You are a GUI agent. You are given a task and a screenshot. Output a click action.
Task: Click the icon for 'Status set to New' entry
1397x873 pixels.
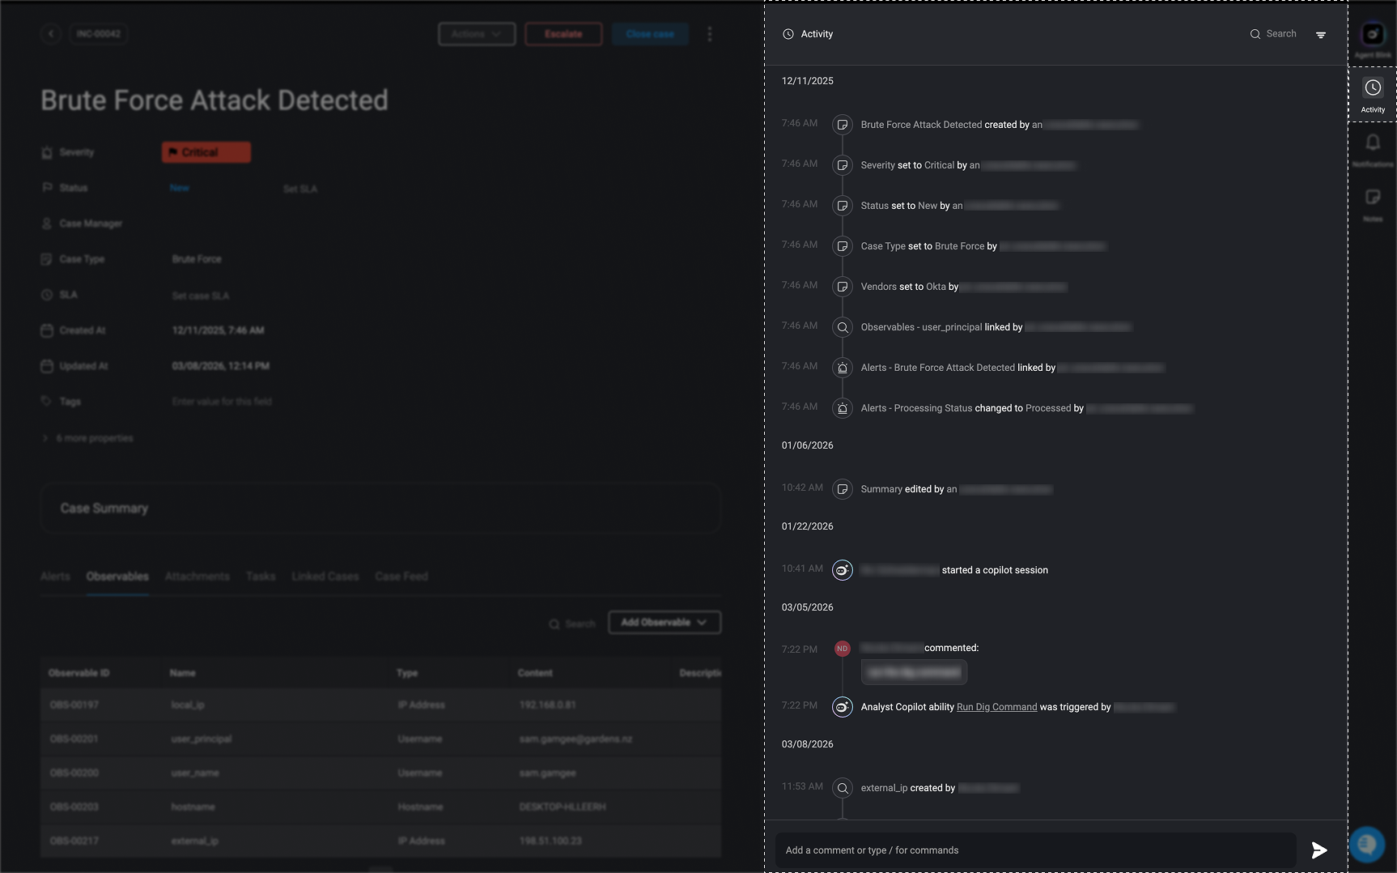click(843, 206)
